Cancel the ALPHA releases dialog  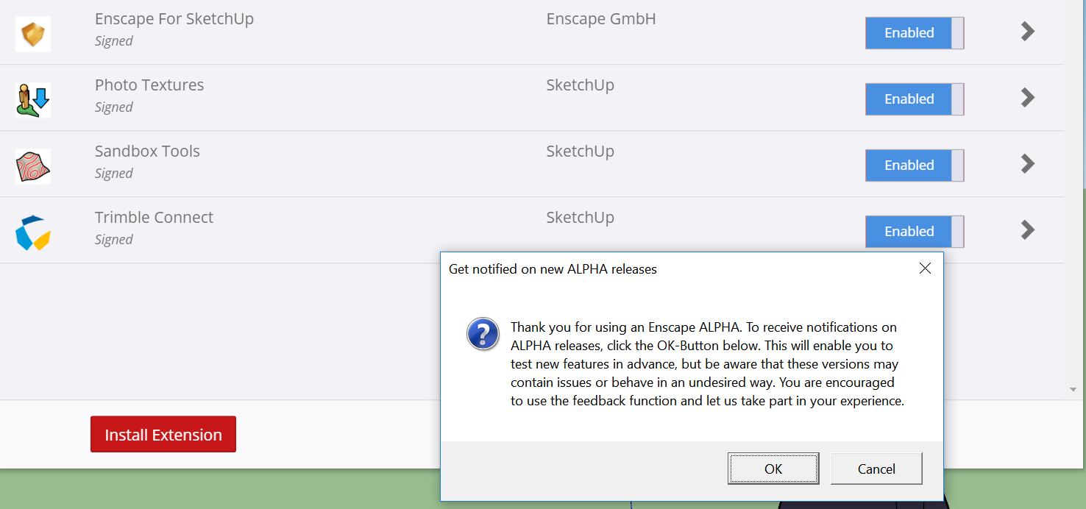[x=876, y=469]
